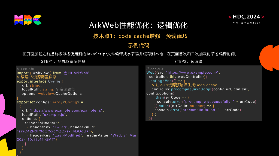The image size is (279, 156).
Task: Click the STEP1 配置JS资源信息 label
Action: point(63,61)
